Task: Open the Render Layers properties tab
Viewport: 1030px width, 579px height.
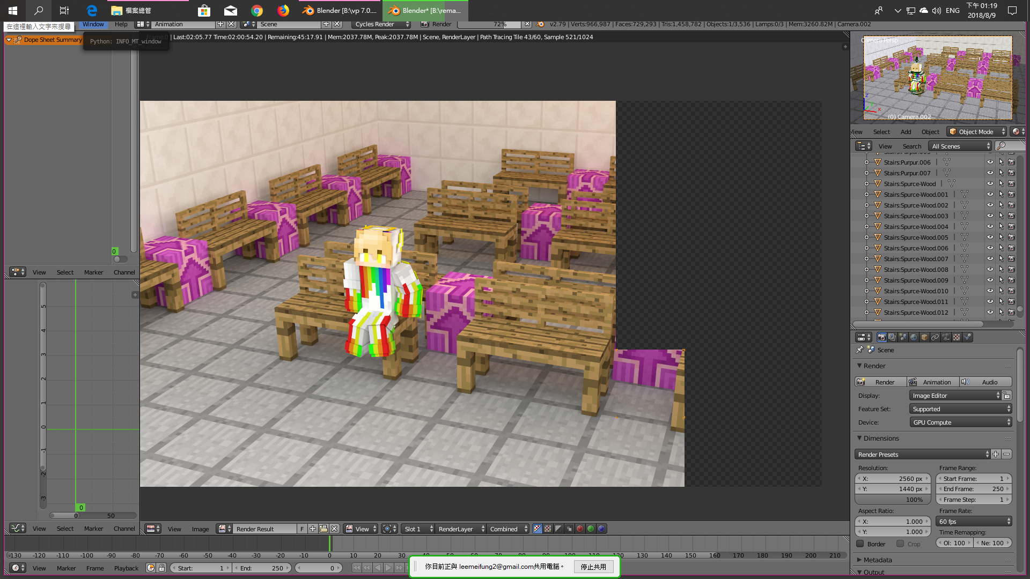Action: (x=892, y=337)
